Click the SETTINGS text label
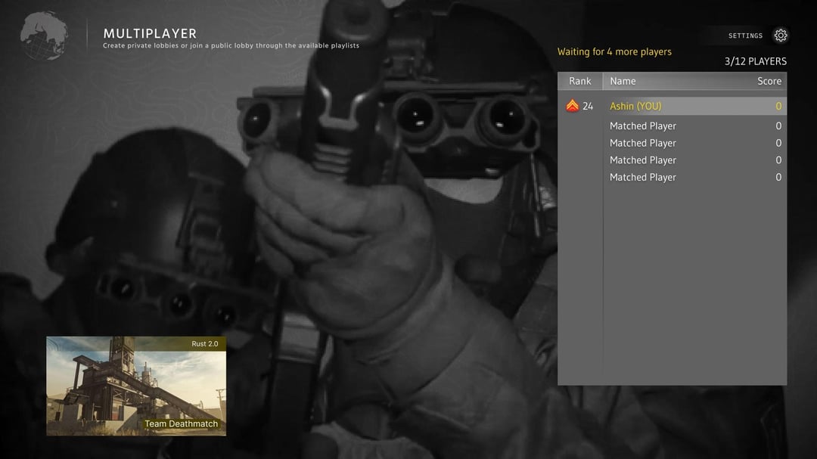Viewport: 817px width, 459px height. click(x=745, y=36)
